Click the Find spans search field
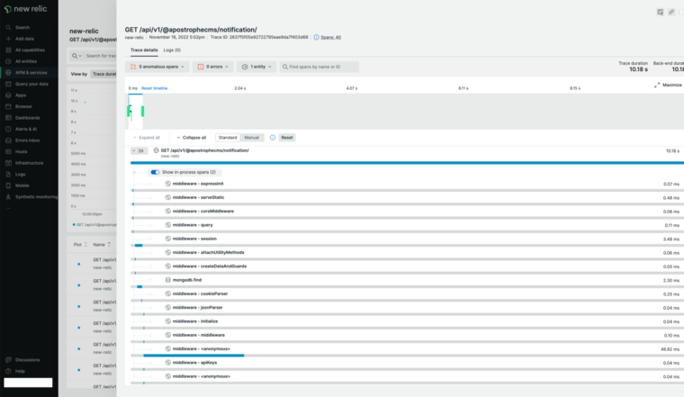 click(319, 67)
